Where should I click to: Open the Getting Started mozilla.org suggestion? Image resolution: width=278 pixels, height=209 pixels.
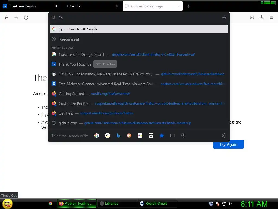[x=139, y=94]
